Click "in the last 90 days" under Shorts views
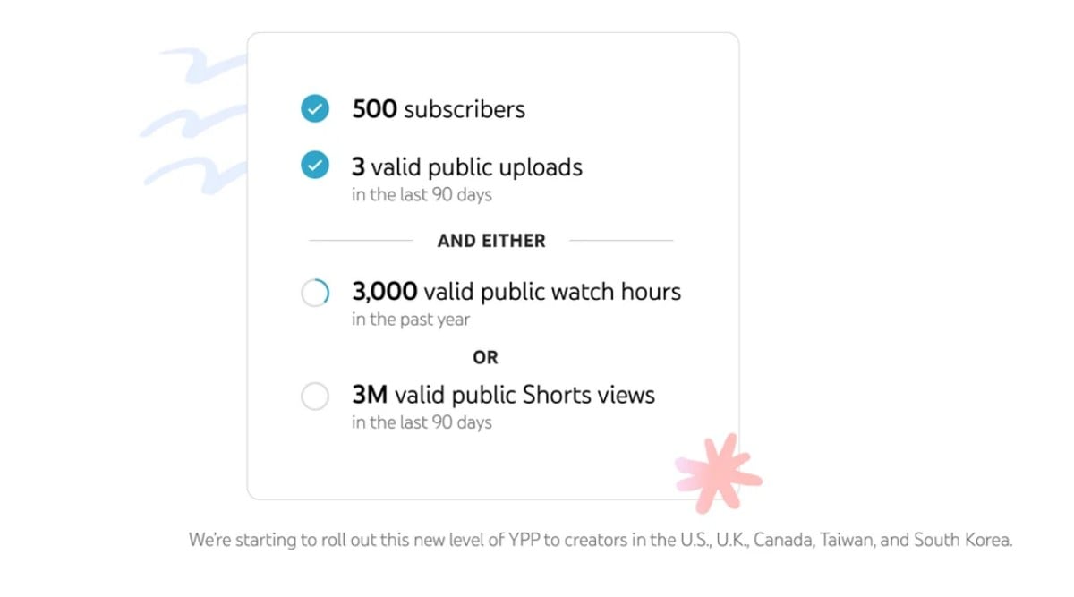This screenshot has width=1074, height=597. click(x=422, y=422)
